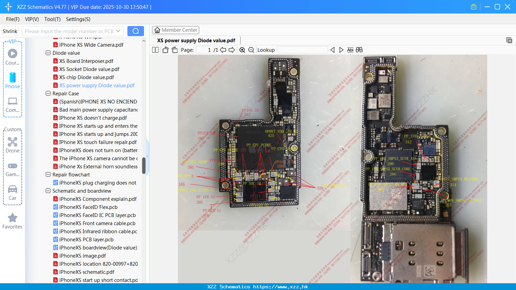Image resolution: width=516 pixels, height=290 pixels.
Task: Click the document panel toggle icon at far right
Action: [509, 40]
